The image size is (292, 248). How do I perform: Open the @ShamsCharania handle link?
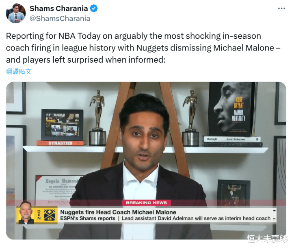tap(60, 18)
